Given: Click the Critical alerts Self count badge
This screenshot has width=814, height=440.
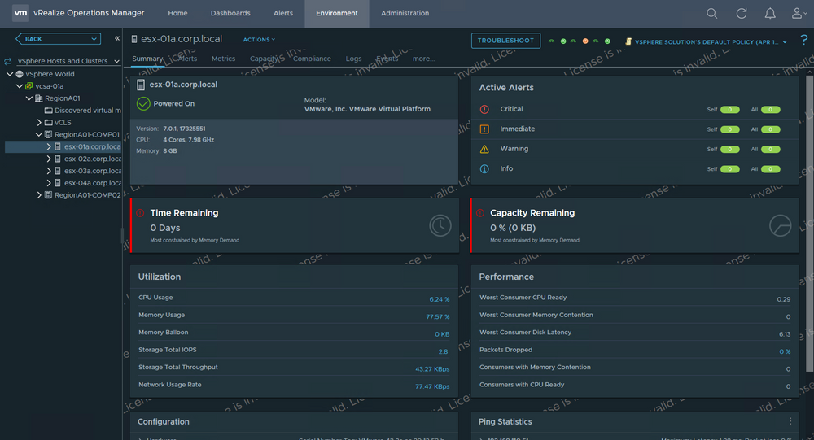Looking at the screenshot, I should (729, 110).
